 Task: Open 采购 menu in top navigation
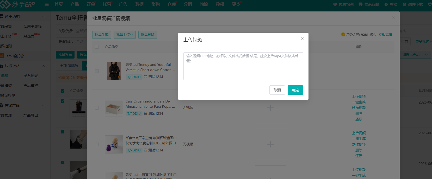(x=156, y=4)
